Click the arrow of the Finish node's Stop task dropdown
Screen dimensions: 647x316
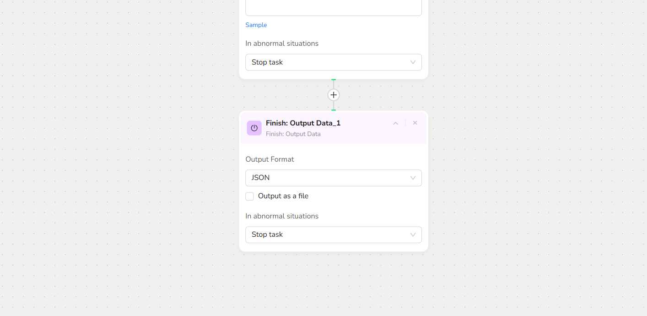[413, 235]
